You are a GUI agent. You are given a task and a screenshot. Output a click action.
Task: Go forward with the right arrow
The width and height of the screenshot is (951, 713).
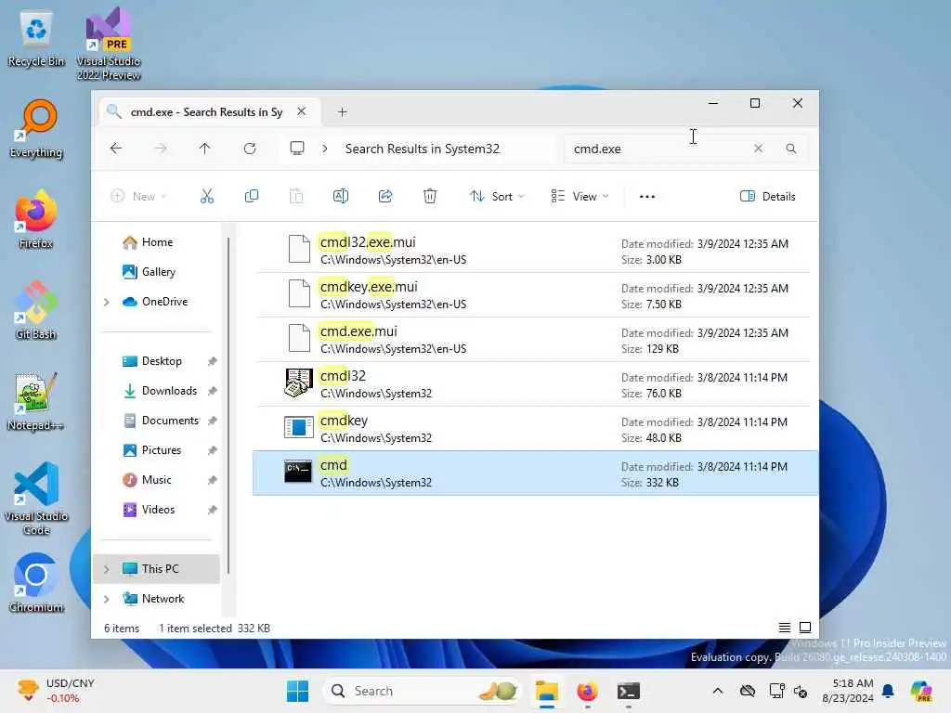pos(161,149)
